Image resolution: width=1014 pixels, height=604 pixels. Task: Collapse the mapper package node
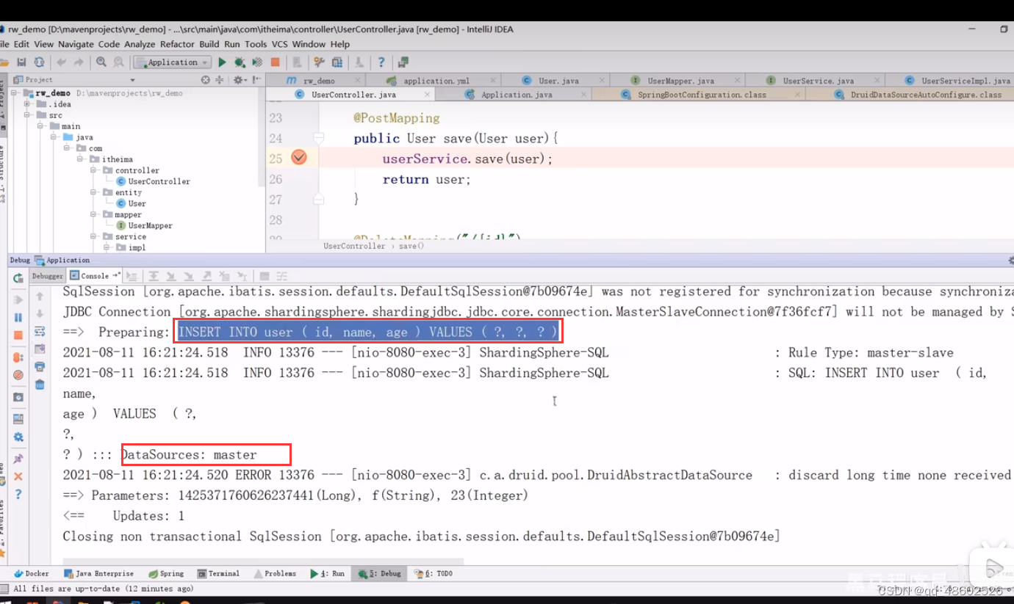click(94, 214)
